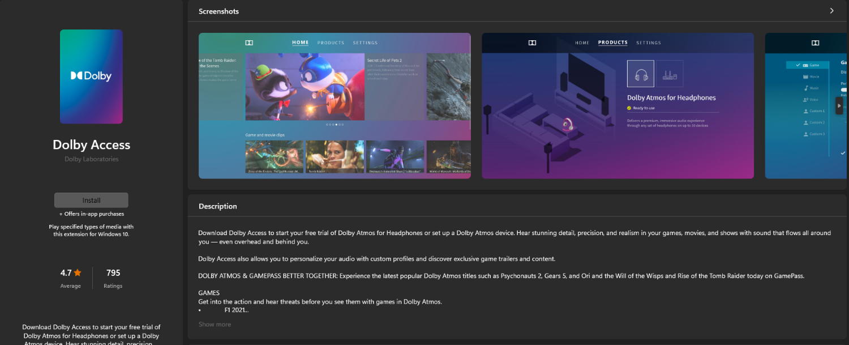Click the 'Play specified types of media' text
849x345 pixels.
92,231
